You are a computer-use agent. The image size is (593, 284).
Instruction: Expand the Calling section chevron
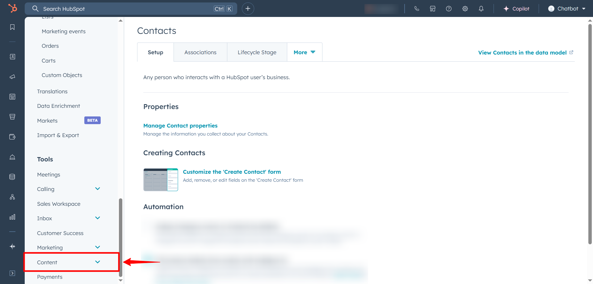(98, 189)
